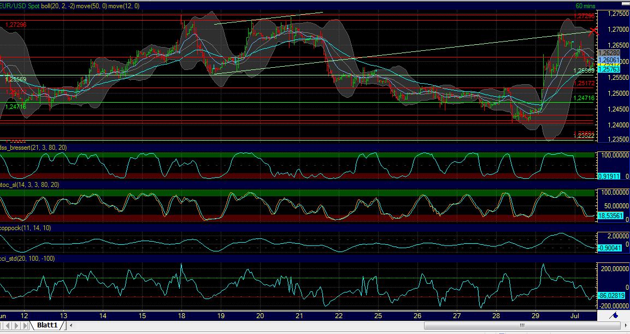Click the 1,23522 level label at right

point(584,136)
